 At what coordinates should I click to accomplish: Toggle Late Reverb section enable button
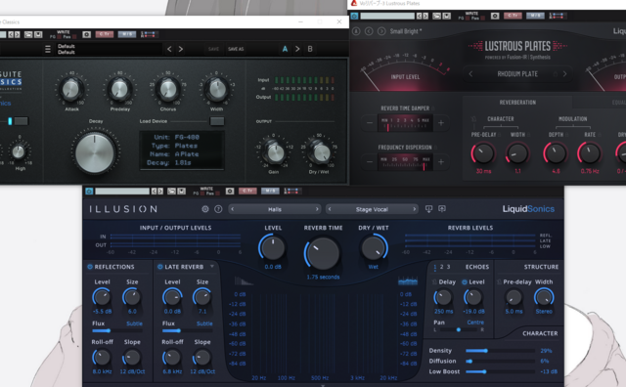[x=160, y=267]
